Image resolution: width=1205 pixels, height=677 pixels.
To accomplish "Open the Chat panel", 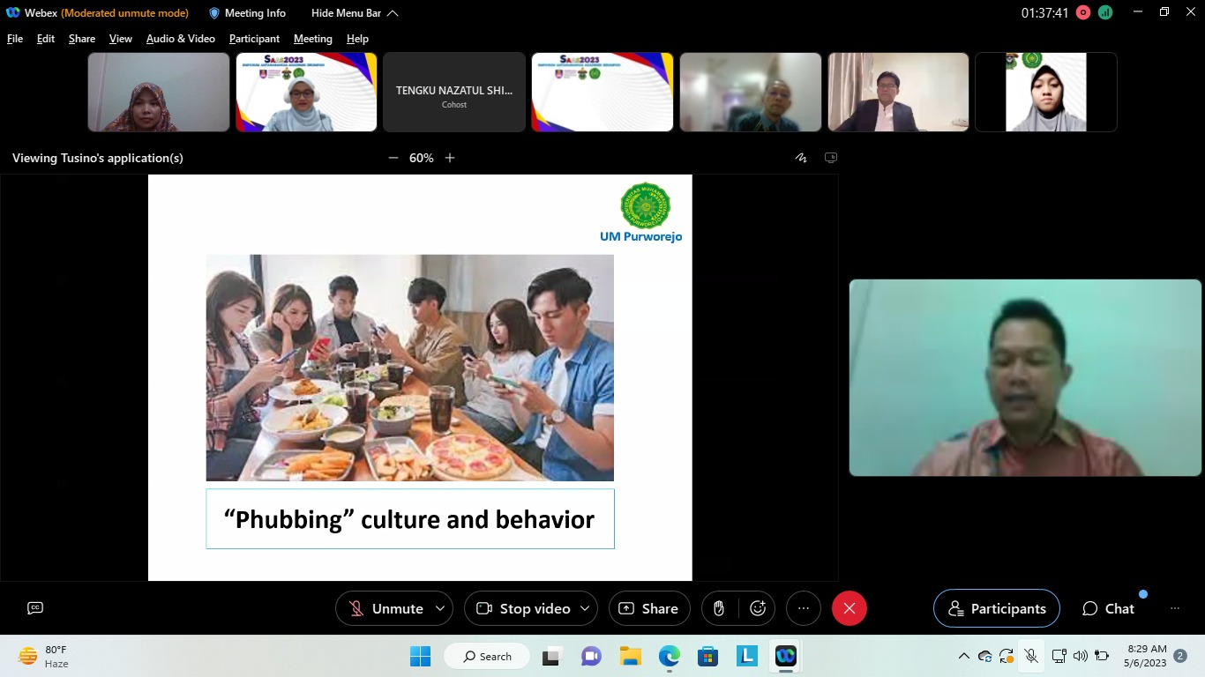I will (x=1109, y=608).
